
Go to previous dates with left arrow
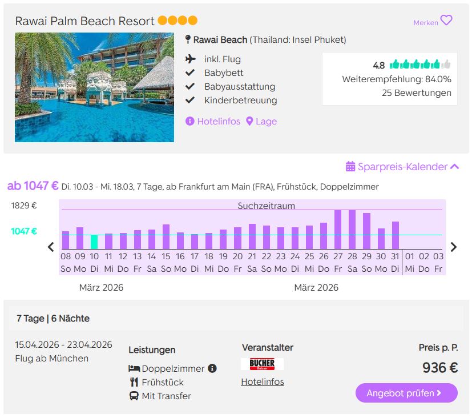coord(51,247)
